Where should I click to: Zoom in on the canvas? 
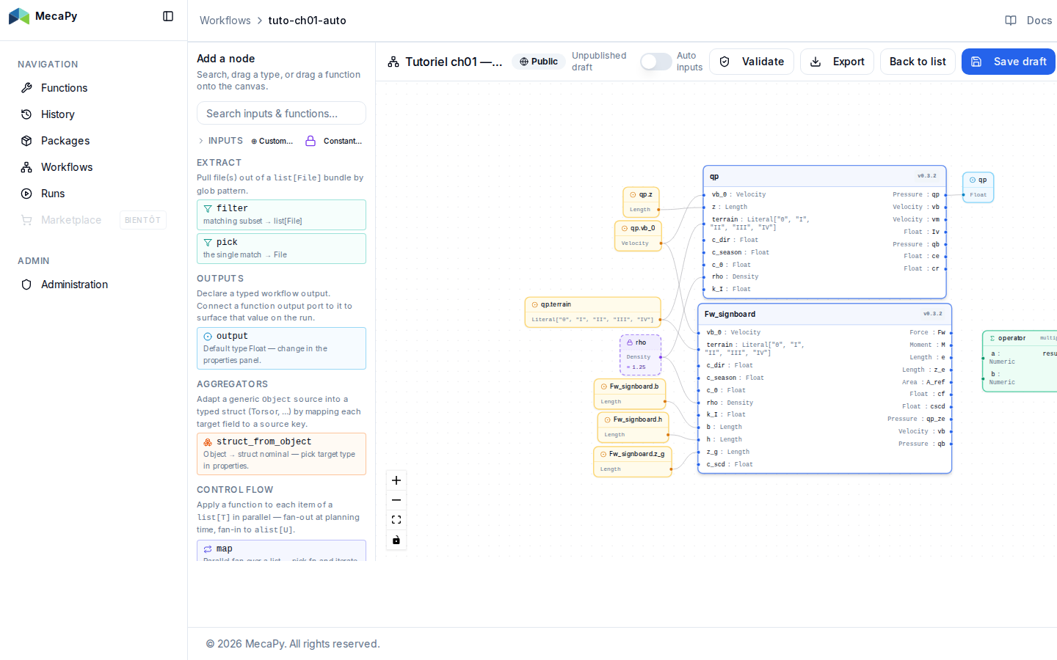[396, 480]
